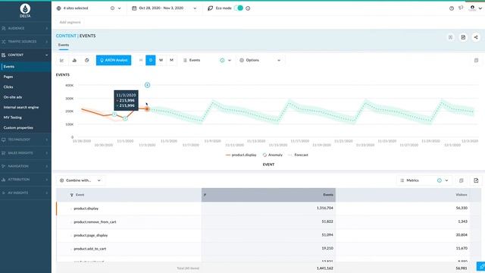485x273 pixels.
Task: Select the line chart view icon
Action: click(x=62, y=61)
